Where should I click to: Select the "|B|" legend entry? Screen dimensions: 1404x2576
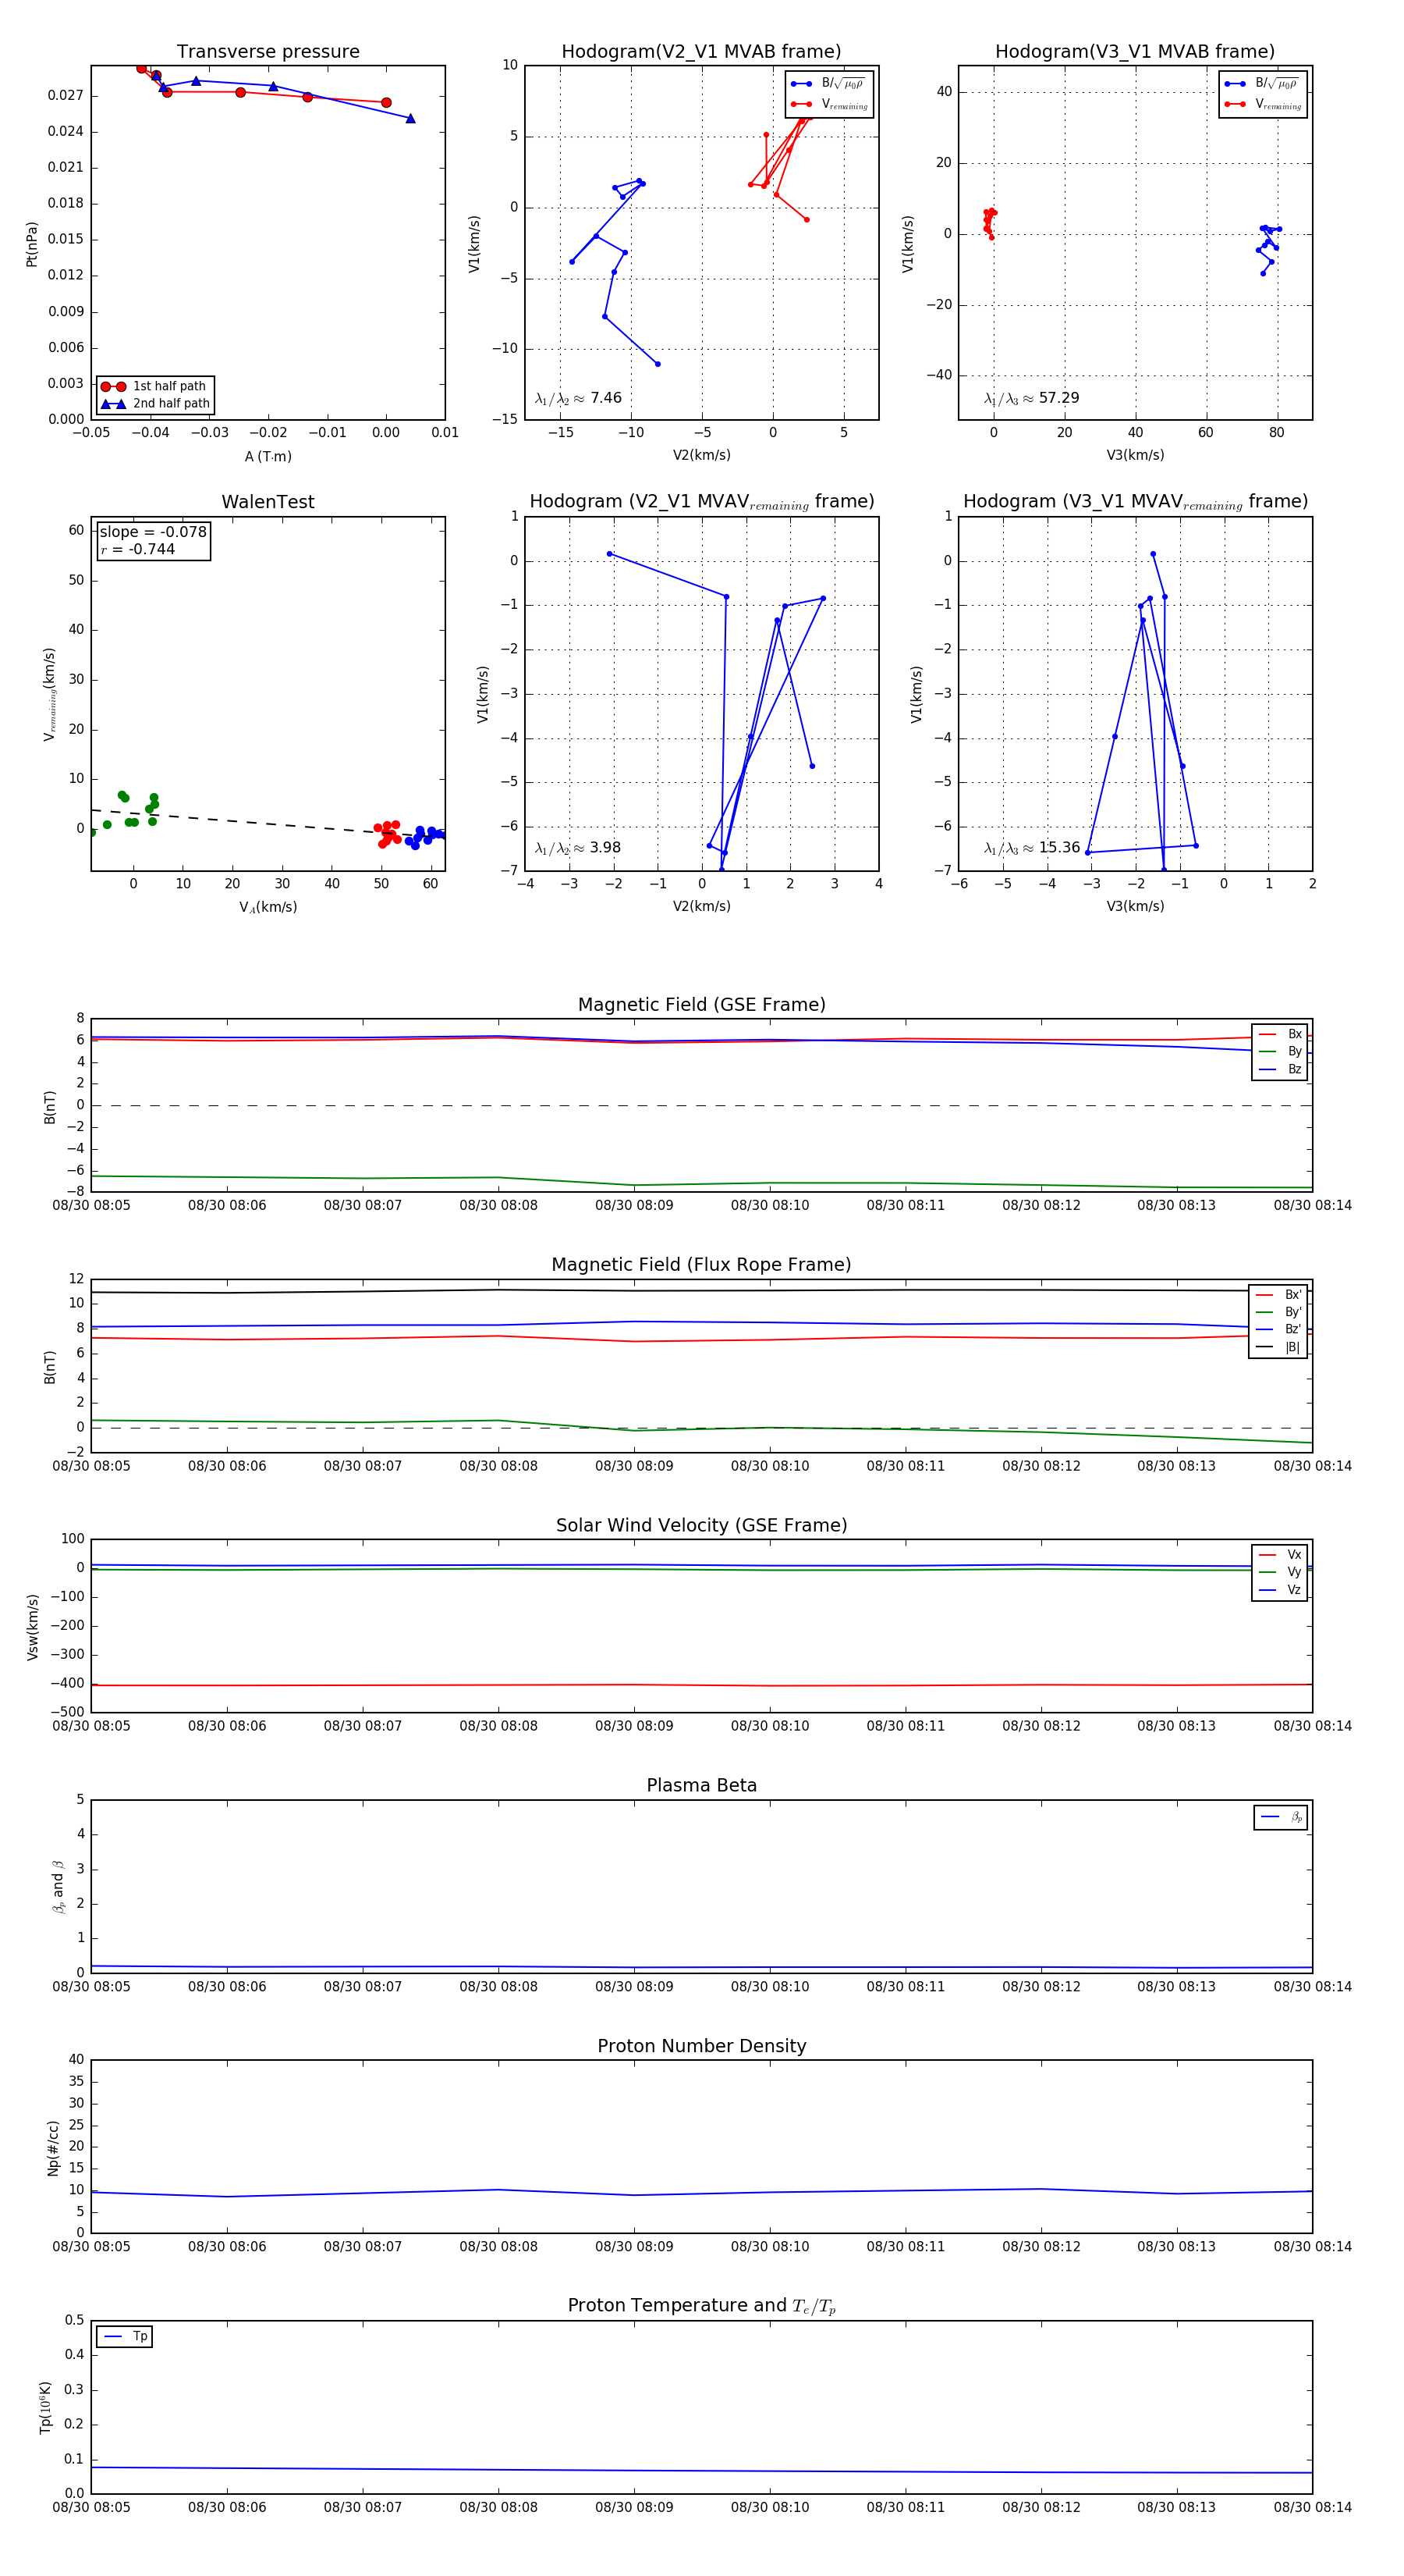1278,1347
